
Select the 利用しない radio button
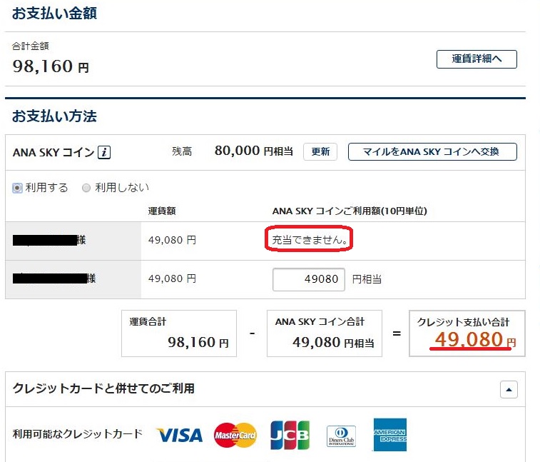(x=86, y=188)
